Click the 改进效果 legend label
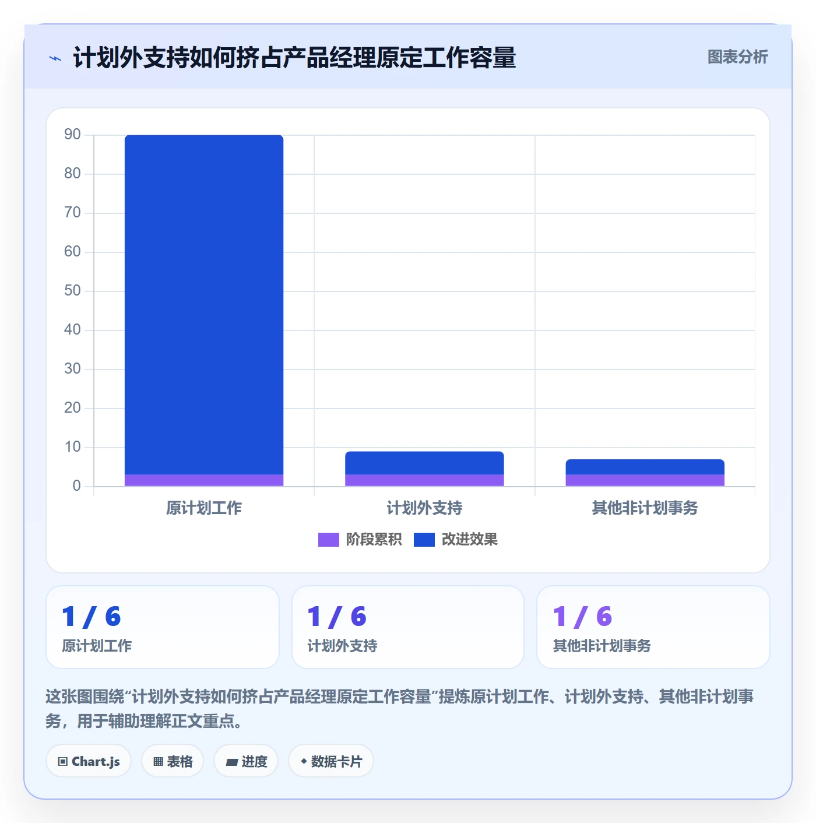The height and width of the screenshot is (823, 816). (x=469, y=540)
